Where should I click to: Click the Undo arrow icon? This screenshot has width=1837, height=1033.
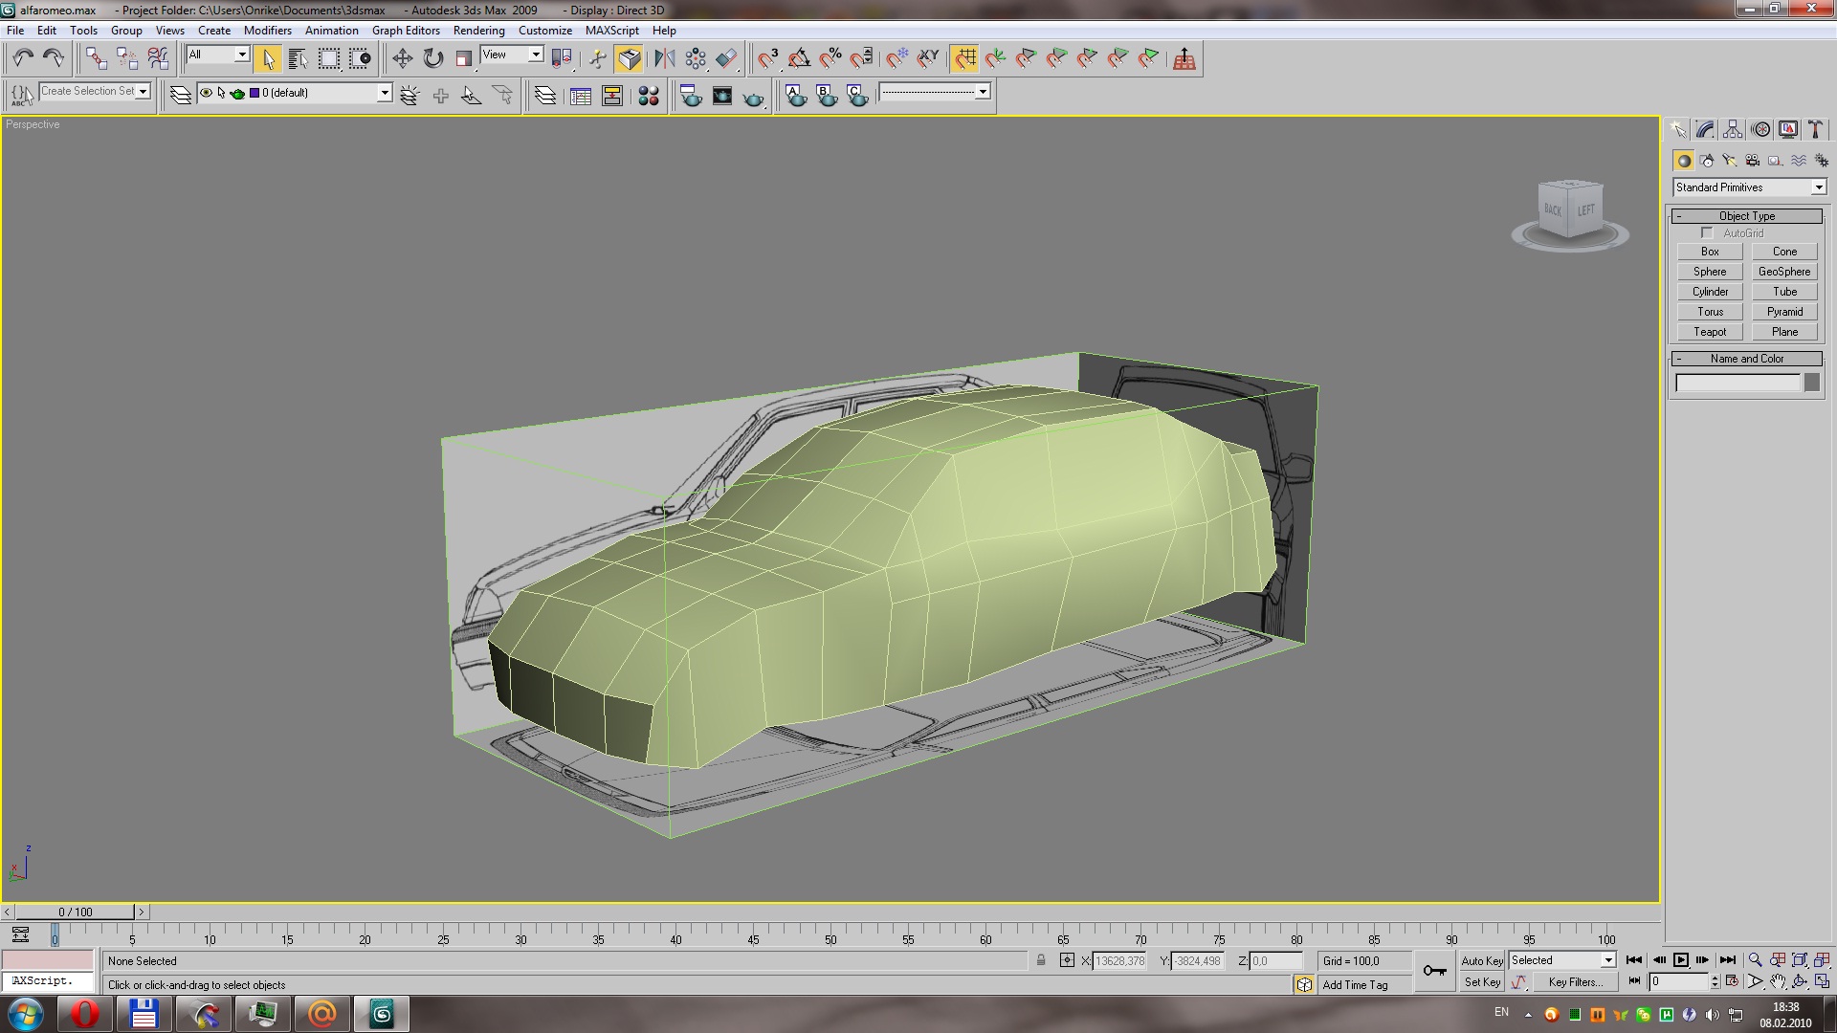pos(23,59)
